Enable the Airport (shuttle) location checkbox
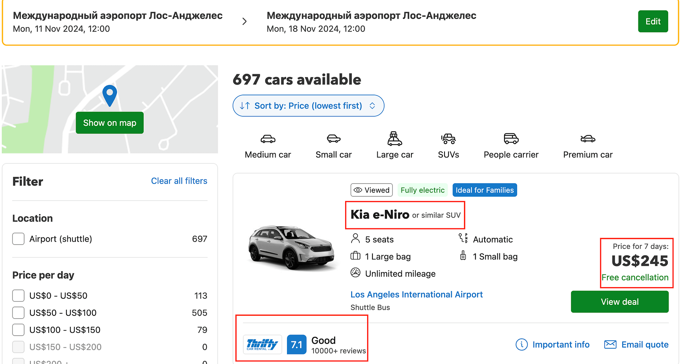Screen dimensions: 681x364 pos(18,239)
